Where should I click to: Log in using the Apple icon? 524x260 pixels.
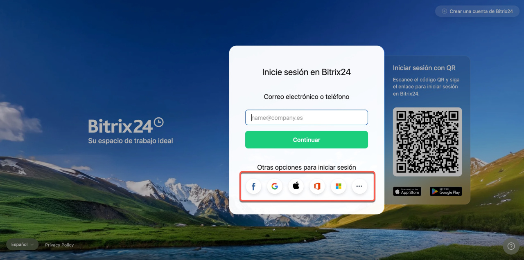(296, 186)
